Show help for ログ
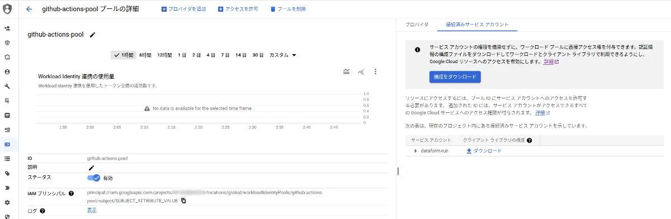671x219 pixels. click(x=42, y=211)
